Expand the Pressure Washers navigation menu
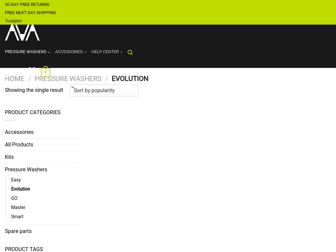 tap(28, 52)
